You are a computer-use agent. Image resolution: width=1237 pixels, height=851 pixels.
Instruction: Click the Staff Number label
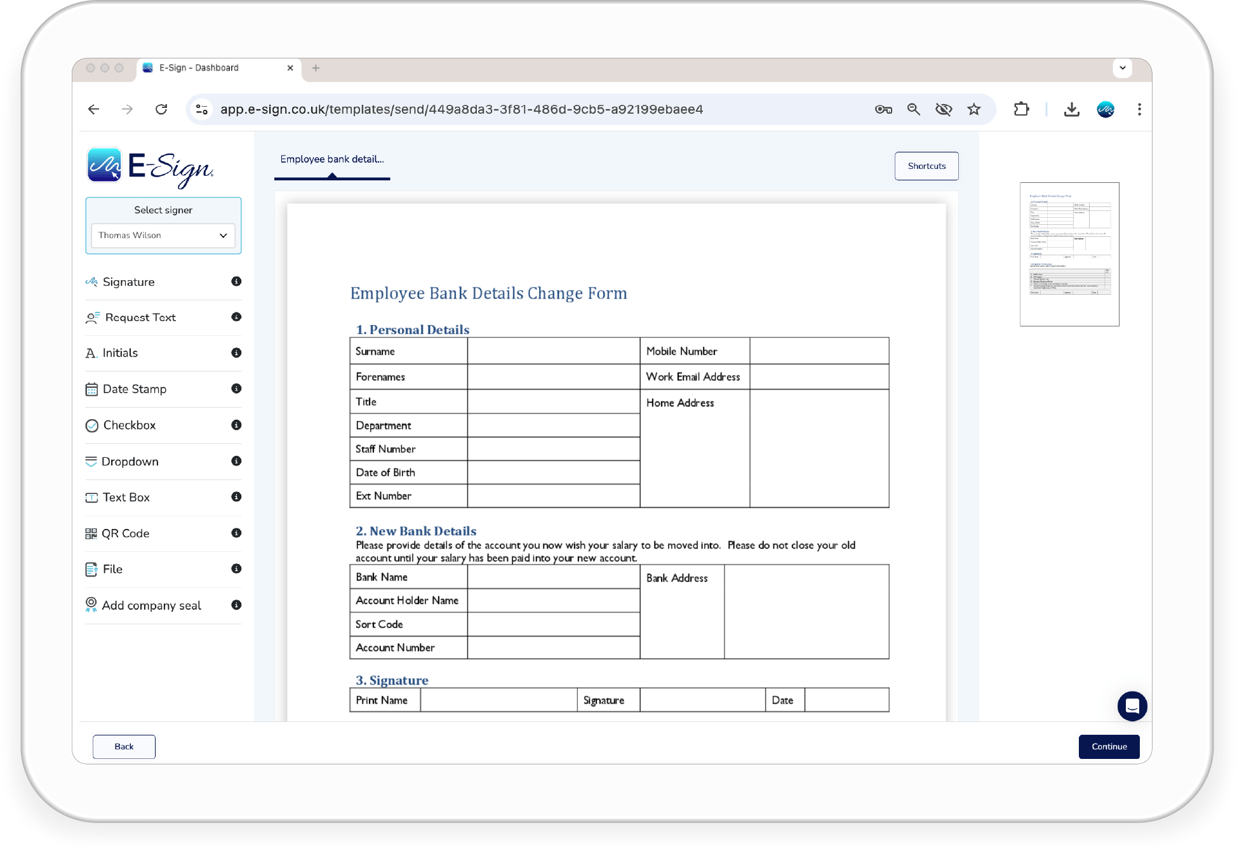pyautogui.click(x=385, y=449)
